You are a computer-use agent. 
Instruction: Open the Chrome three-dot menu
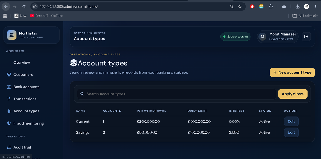pyautogui.click(x=315, y=7)
